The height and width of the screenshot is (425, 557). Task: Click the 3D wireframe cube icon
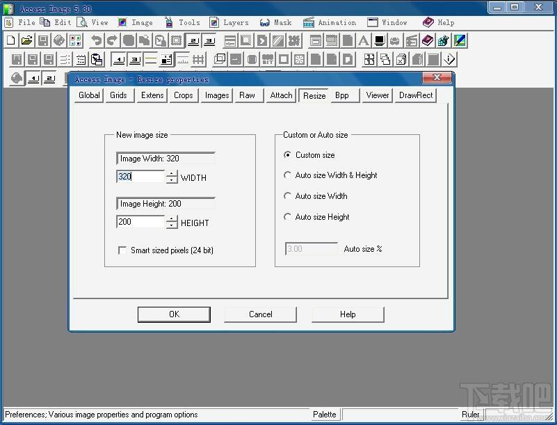[220, 59]
